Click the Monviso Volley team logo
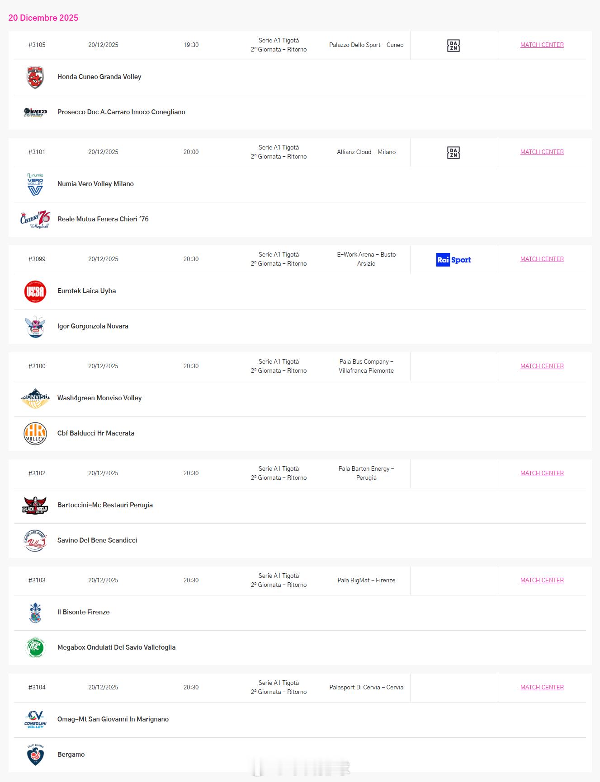 (x=35, y=398)
